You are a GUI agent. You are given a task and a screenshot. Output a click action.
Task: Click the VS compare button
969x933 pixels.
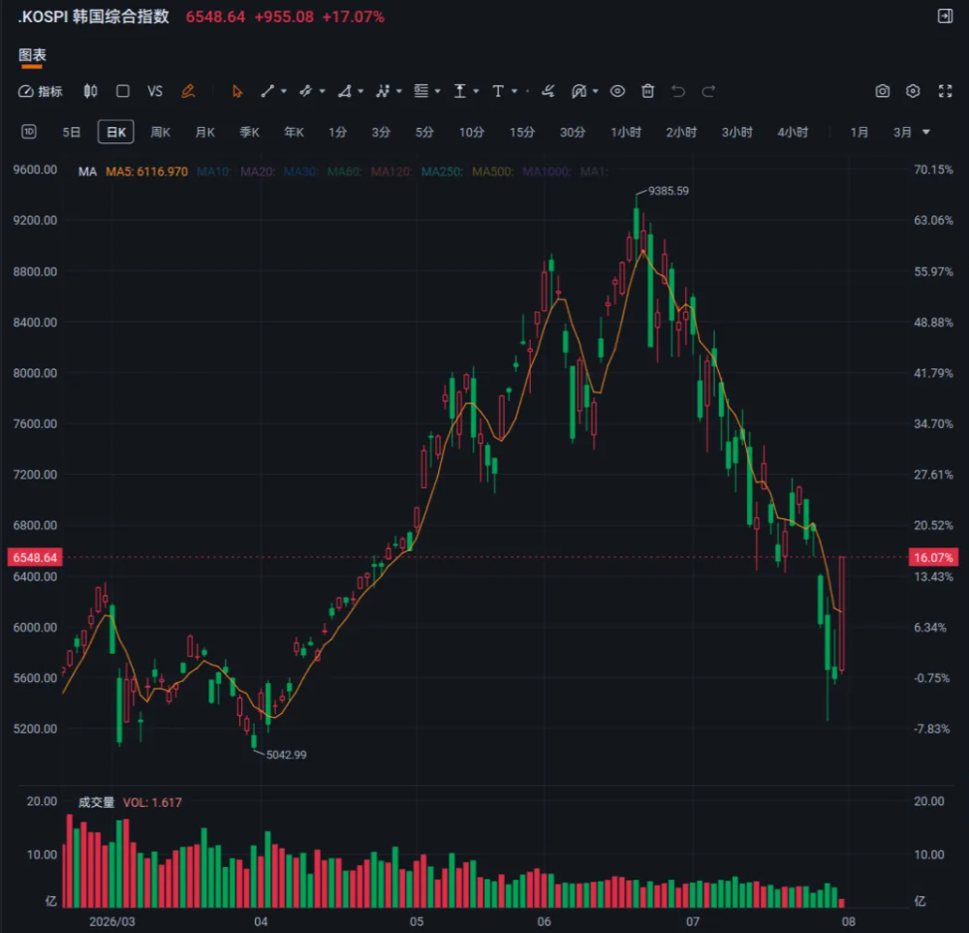155,91
